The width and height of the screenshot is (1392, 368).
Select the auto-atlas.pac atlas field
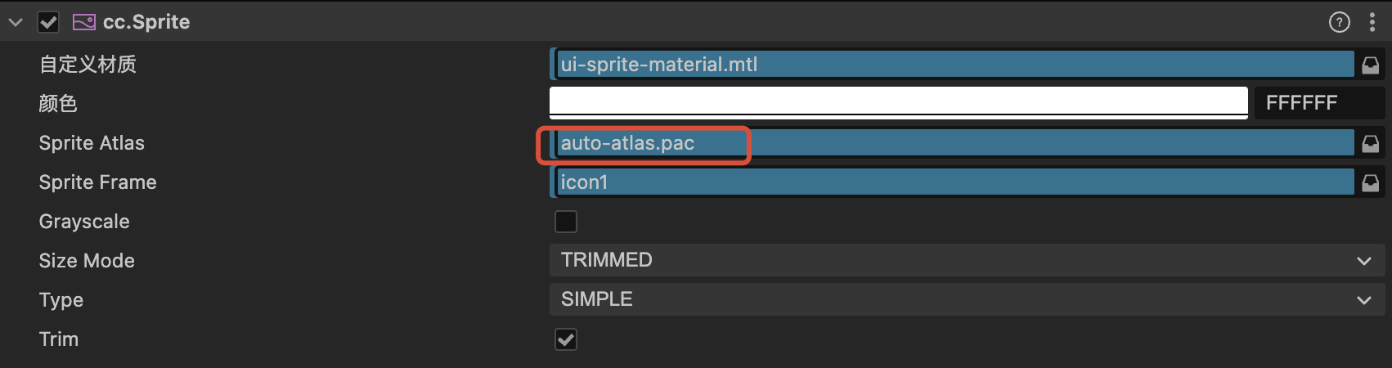953,143
